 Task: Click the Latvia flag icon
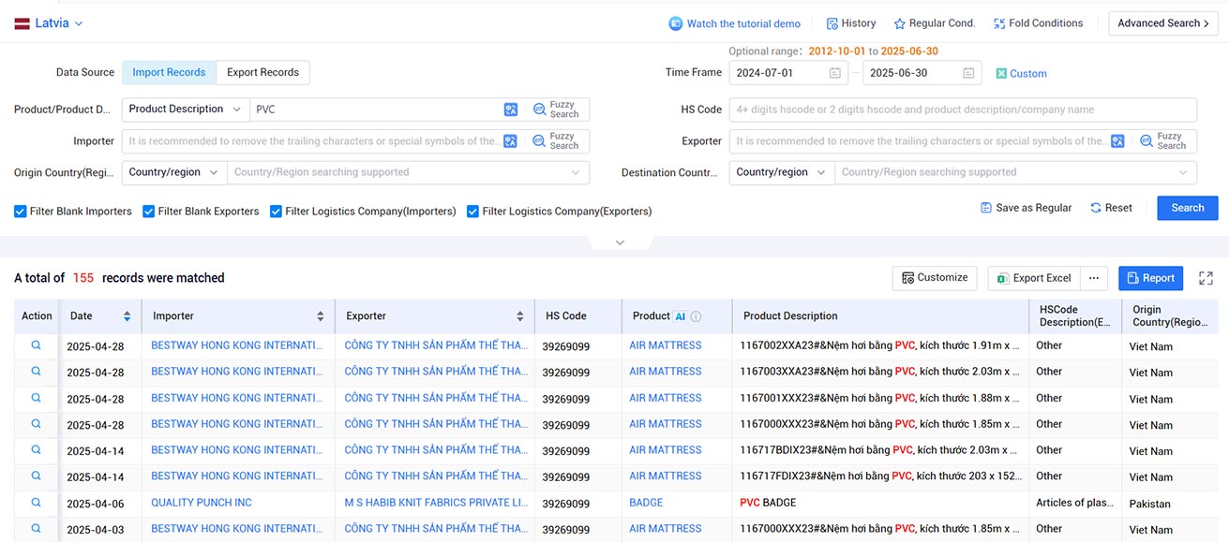(x=22, y=23)
